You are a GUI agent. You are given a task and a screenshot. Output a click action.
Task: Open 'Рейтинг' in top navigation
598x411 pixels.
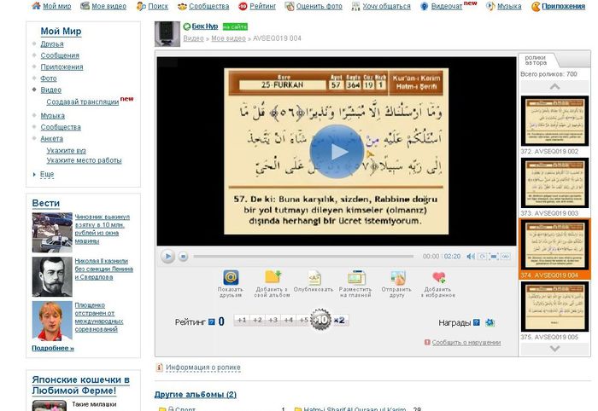coord(263,6)
